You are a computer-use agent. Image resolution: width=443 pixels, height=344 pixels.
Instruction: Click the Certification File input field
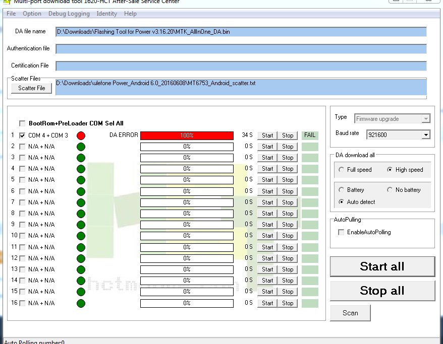coord(241,66)
